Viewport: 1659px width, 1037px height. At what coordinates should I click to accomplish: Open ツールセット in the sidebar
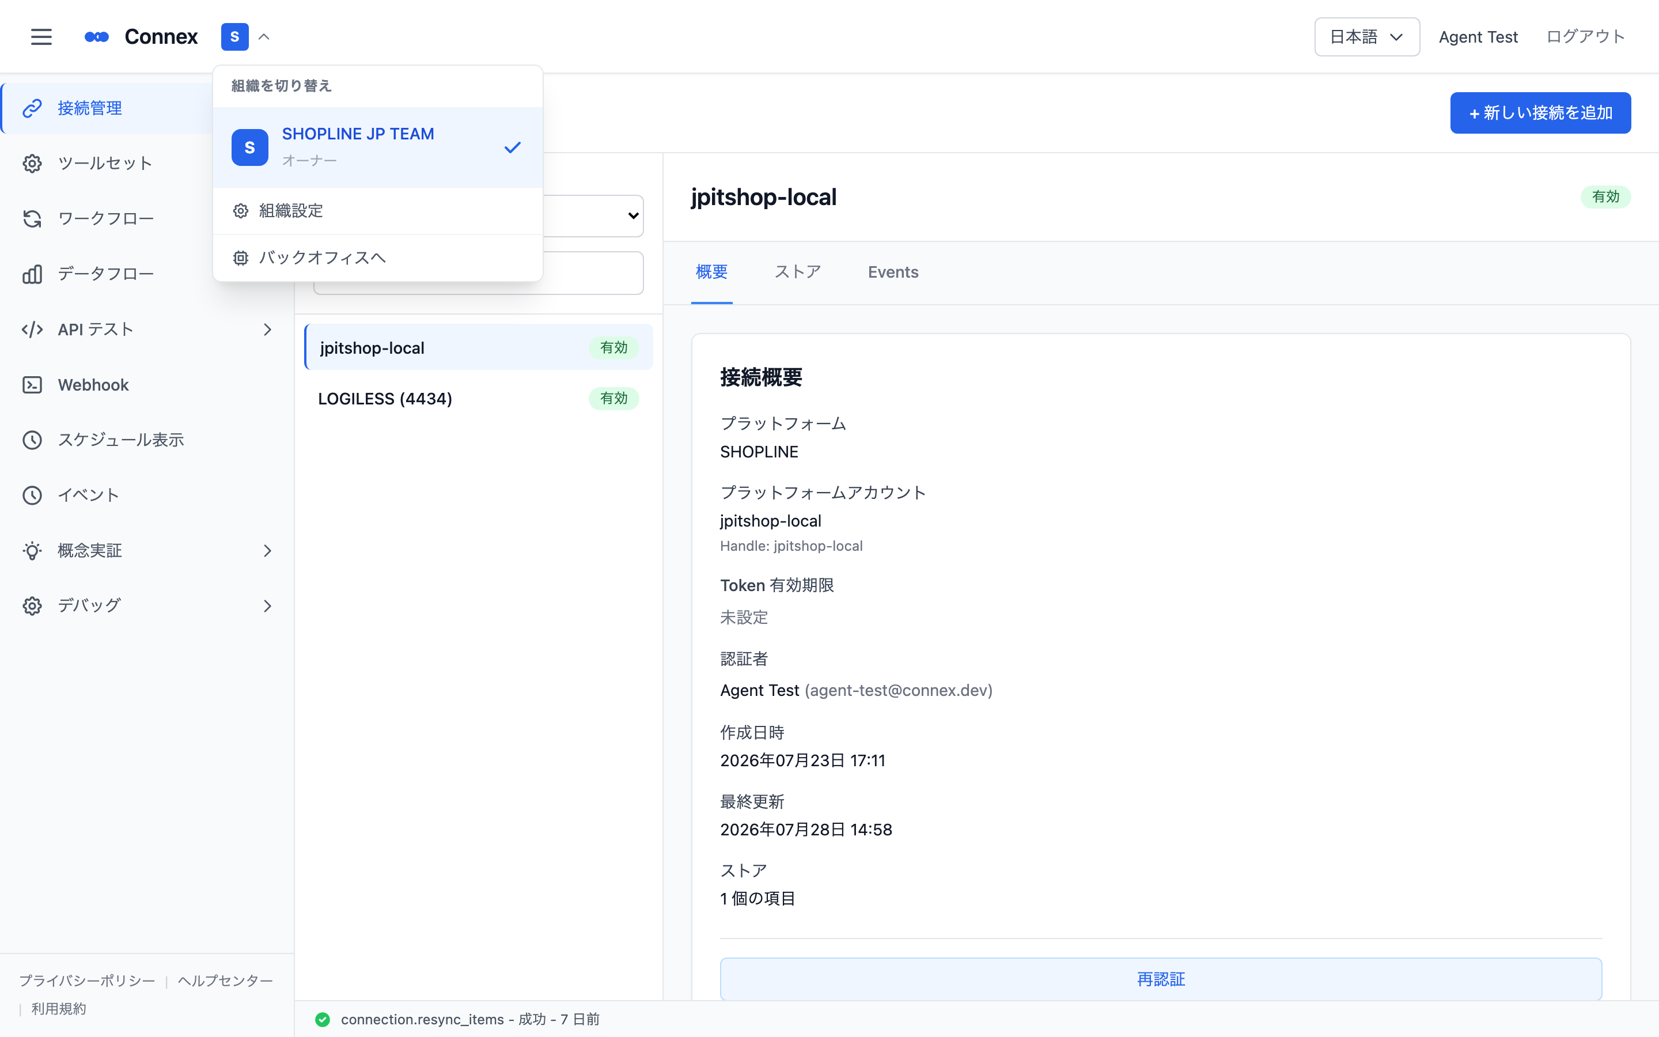coord(146,163)
